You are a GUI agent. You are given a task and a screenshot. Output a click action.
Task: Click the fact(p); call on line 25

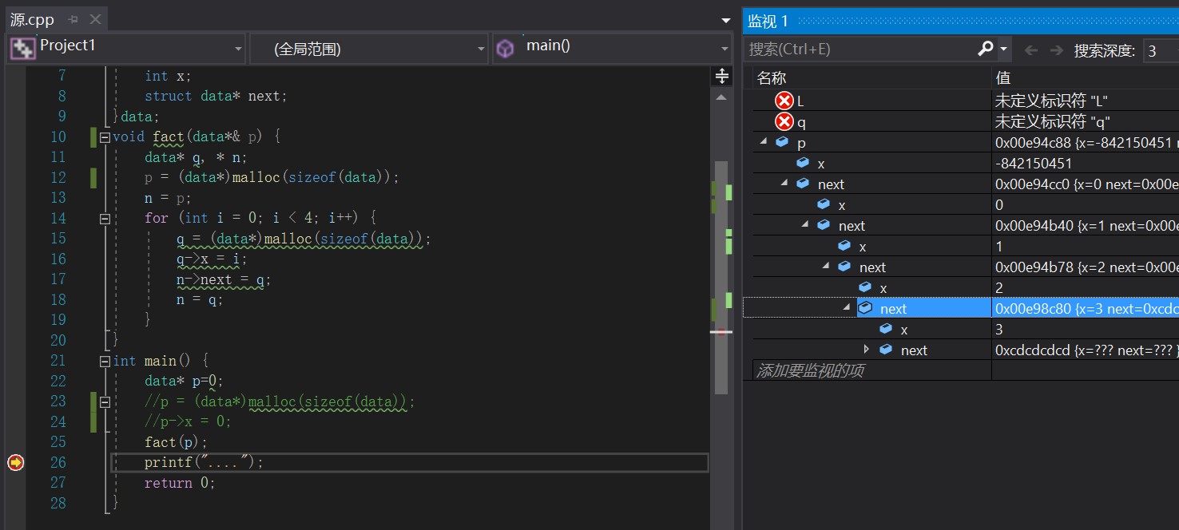click(x=176, y=442)
